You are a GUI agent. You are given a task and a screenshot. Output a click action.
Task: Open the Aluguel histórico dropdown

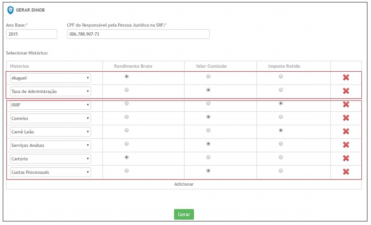tap(50, 78)
